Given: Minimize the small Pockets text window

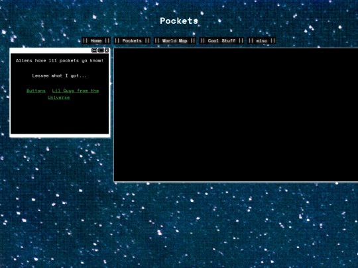Looking at the screenshot, I should tap(94, 50).
